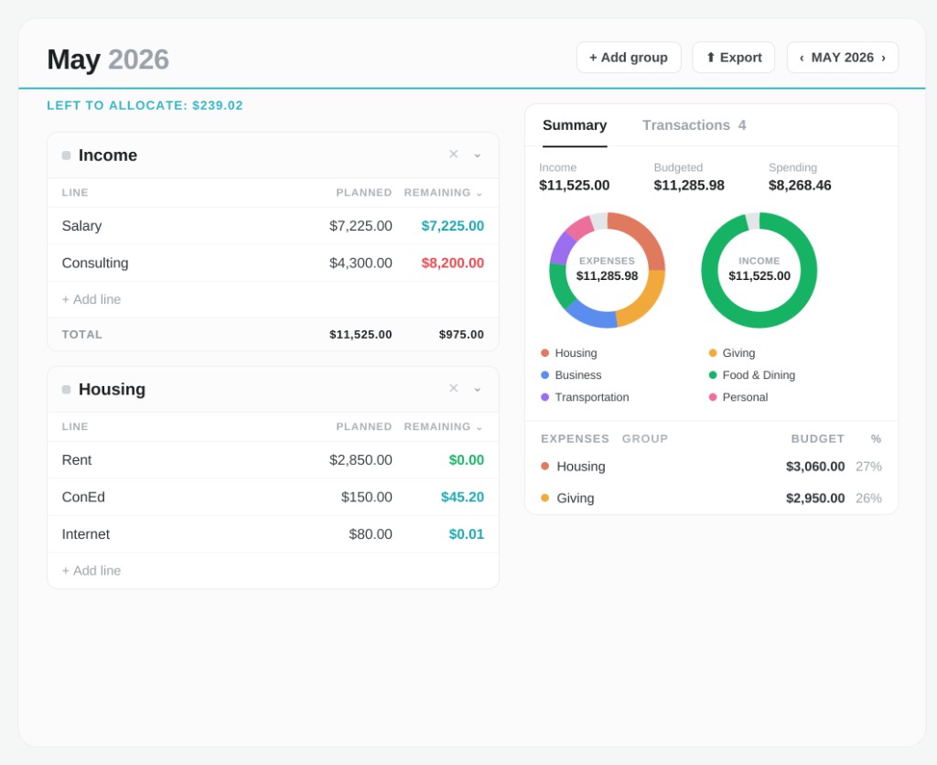Collapse the Income group chevron
Screen dimensions: 937x765
tap(478, 155)
